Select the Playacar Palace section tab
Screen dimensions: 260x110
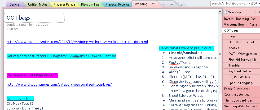(x=64, y=5)
